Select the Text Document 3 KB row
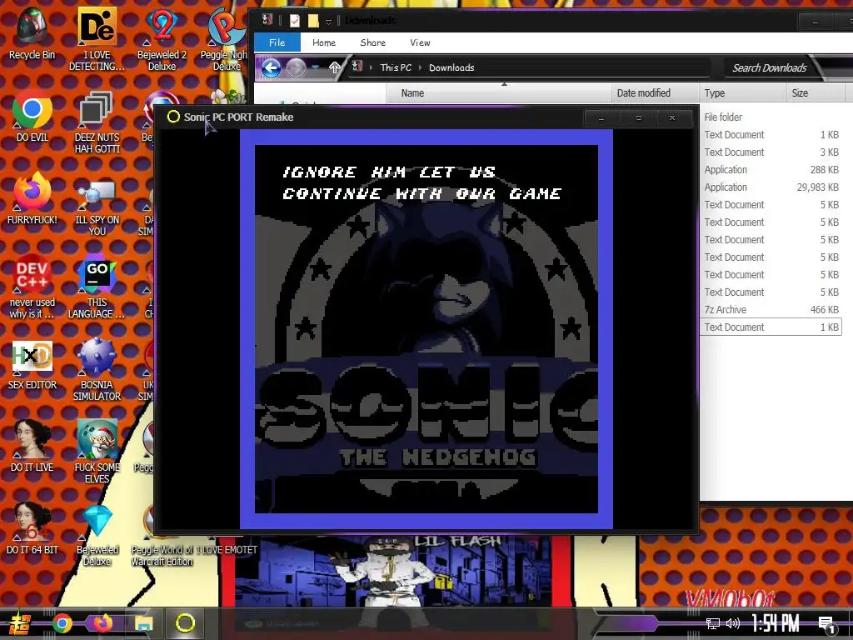853x640 pixels. click(x=771, y=152)
